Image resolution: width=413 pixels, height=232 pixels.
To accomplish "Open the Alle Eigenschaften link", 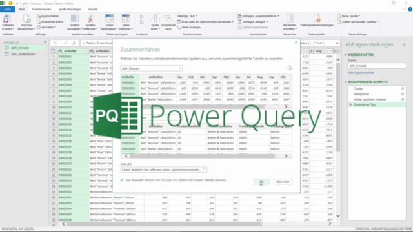I will point(361,73).
